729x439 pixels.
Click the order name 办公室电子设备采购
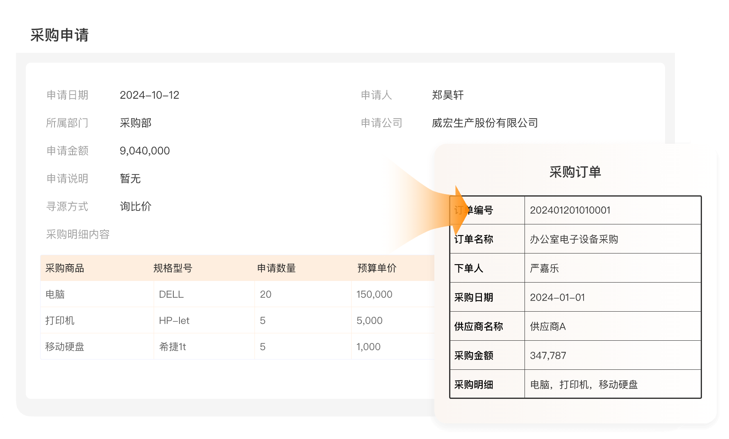coord(574,239)
